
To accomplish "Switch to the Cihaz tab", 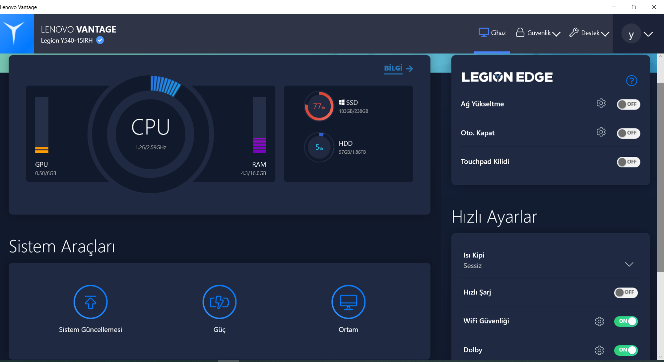I will click(x=492, y=33).
